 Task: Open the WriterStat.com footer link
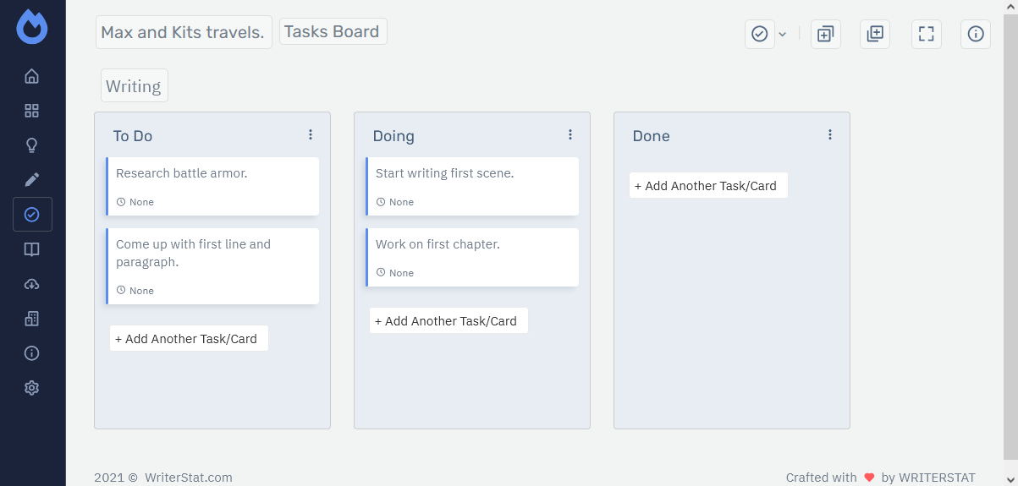point(188,478)
